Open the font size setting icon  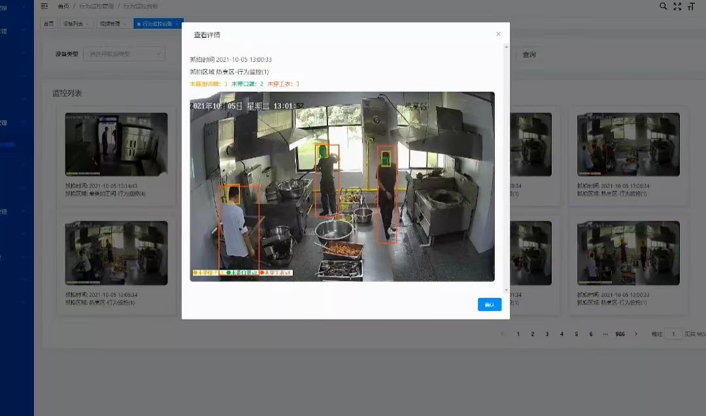coord(691,7)
